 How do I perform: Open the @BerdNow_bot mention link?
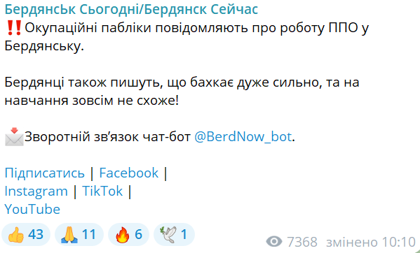click(x=243, y=137)
